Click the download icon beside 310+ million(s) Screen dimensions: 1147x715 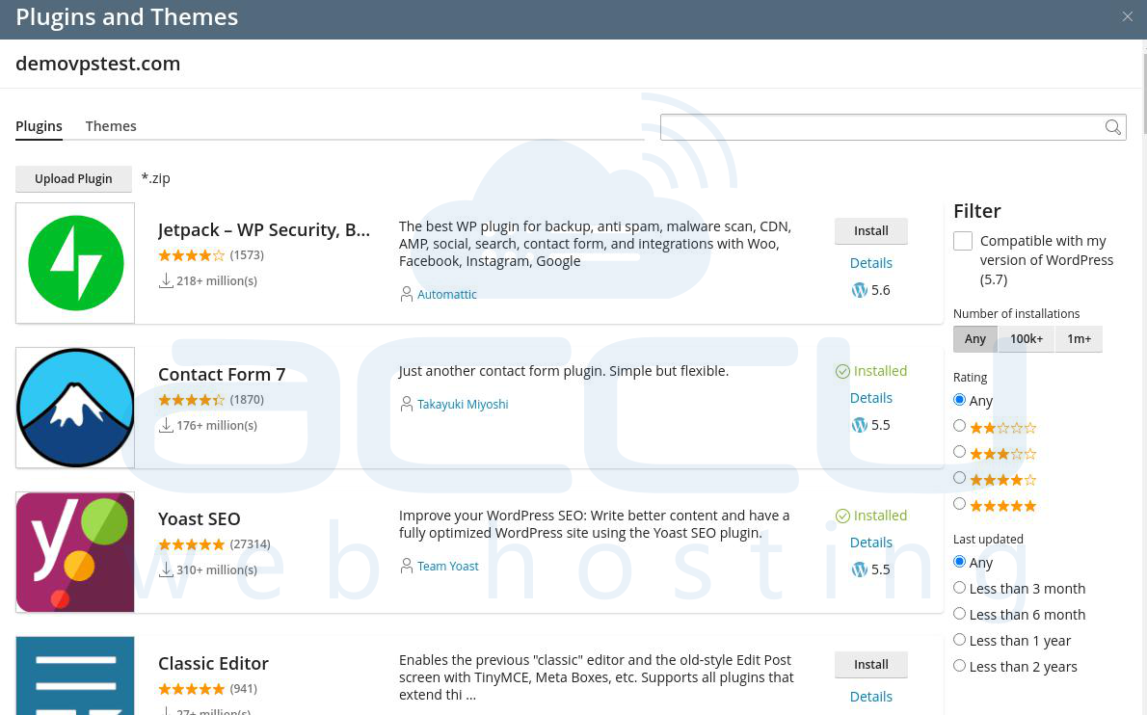point(166,569)
